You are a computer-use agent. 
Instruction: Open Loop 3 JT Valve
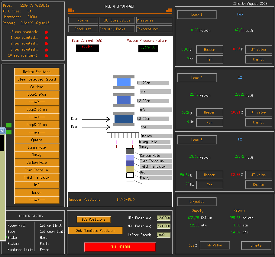(x=258, y=175)
